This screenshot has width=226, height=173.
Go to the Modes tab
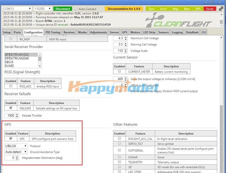83,32
